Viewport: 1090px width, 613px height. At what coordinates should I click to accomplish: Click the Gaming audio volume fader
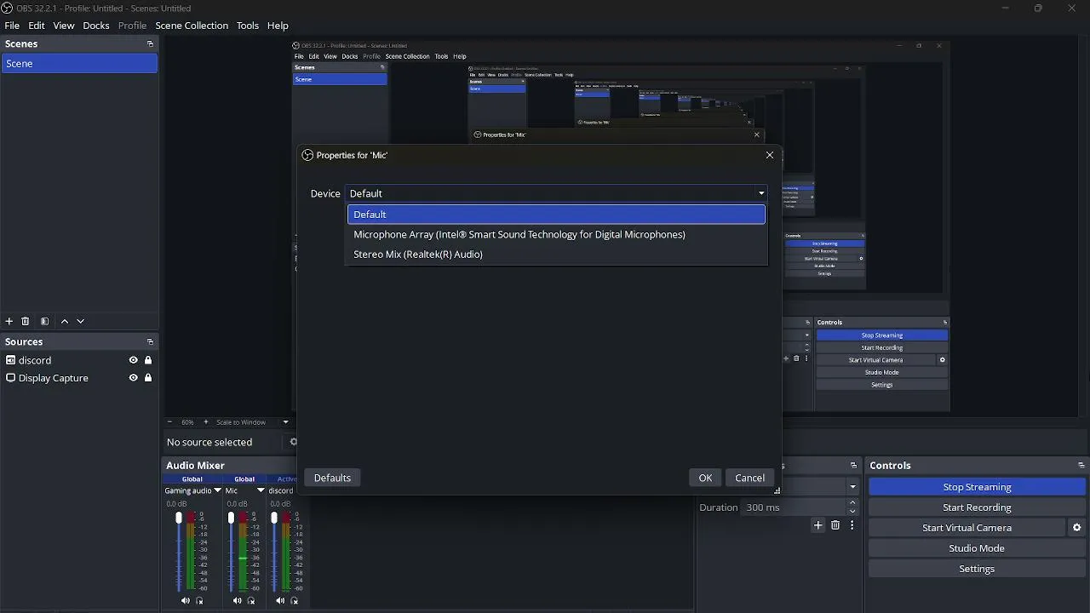tap(179, 518)
